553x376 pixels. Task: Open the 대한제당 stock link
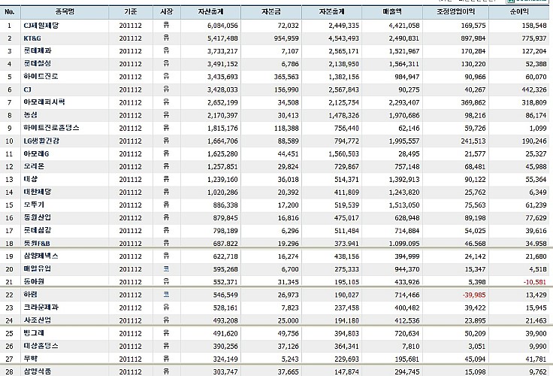pos(38,192)
